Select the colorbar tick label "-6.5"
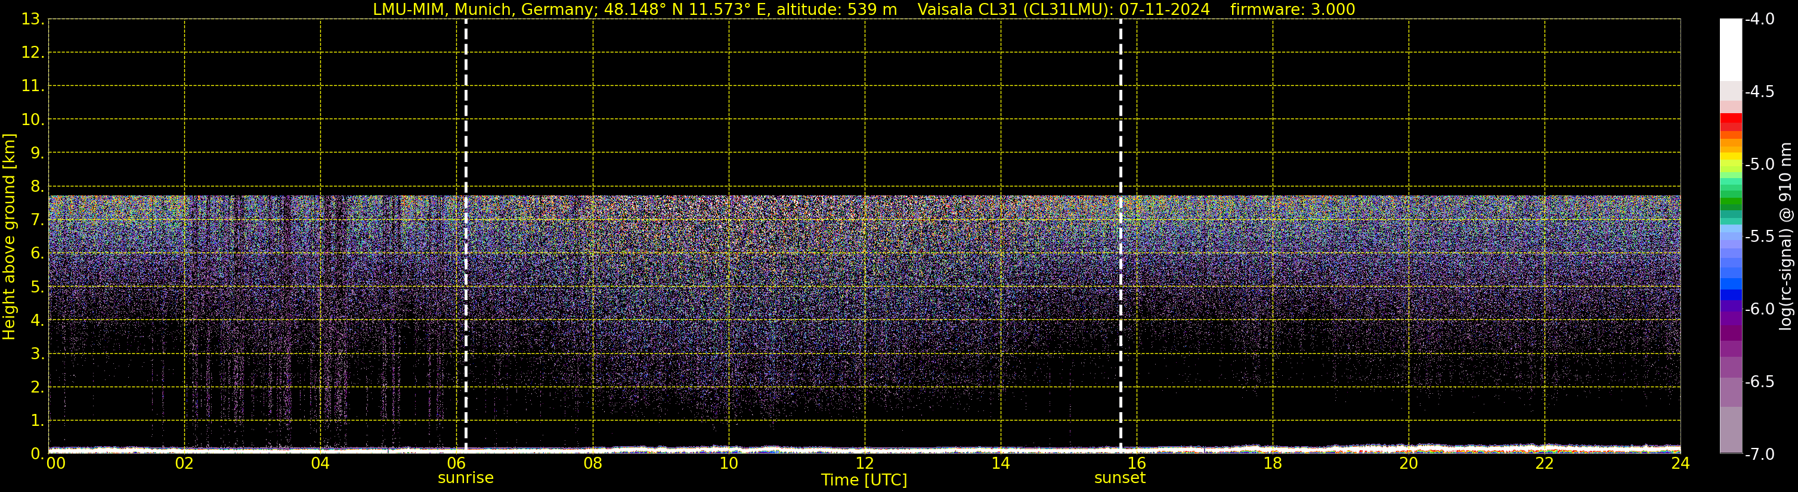 pos(1760,381)
